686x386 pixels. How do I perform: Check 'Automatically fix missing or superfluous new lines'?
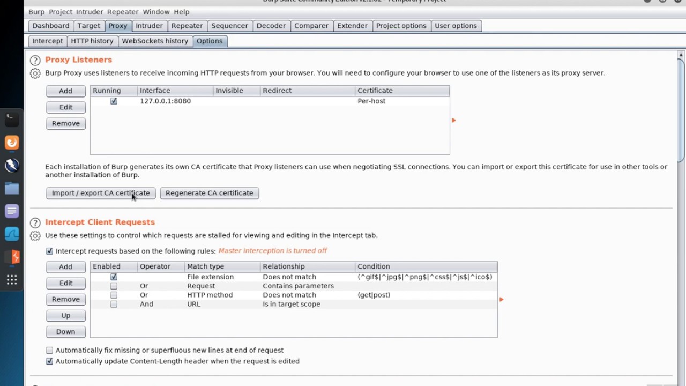tap(49, 350)
